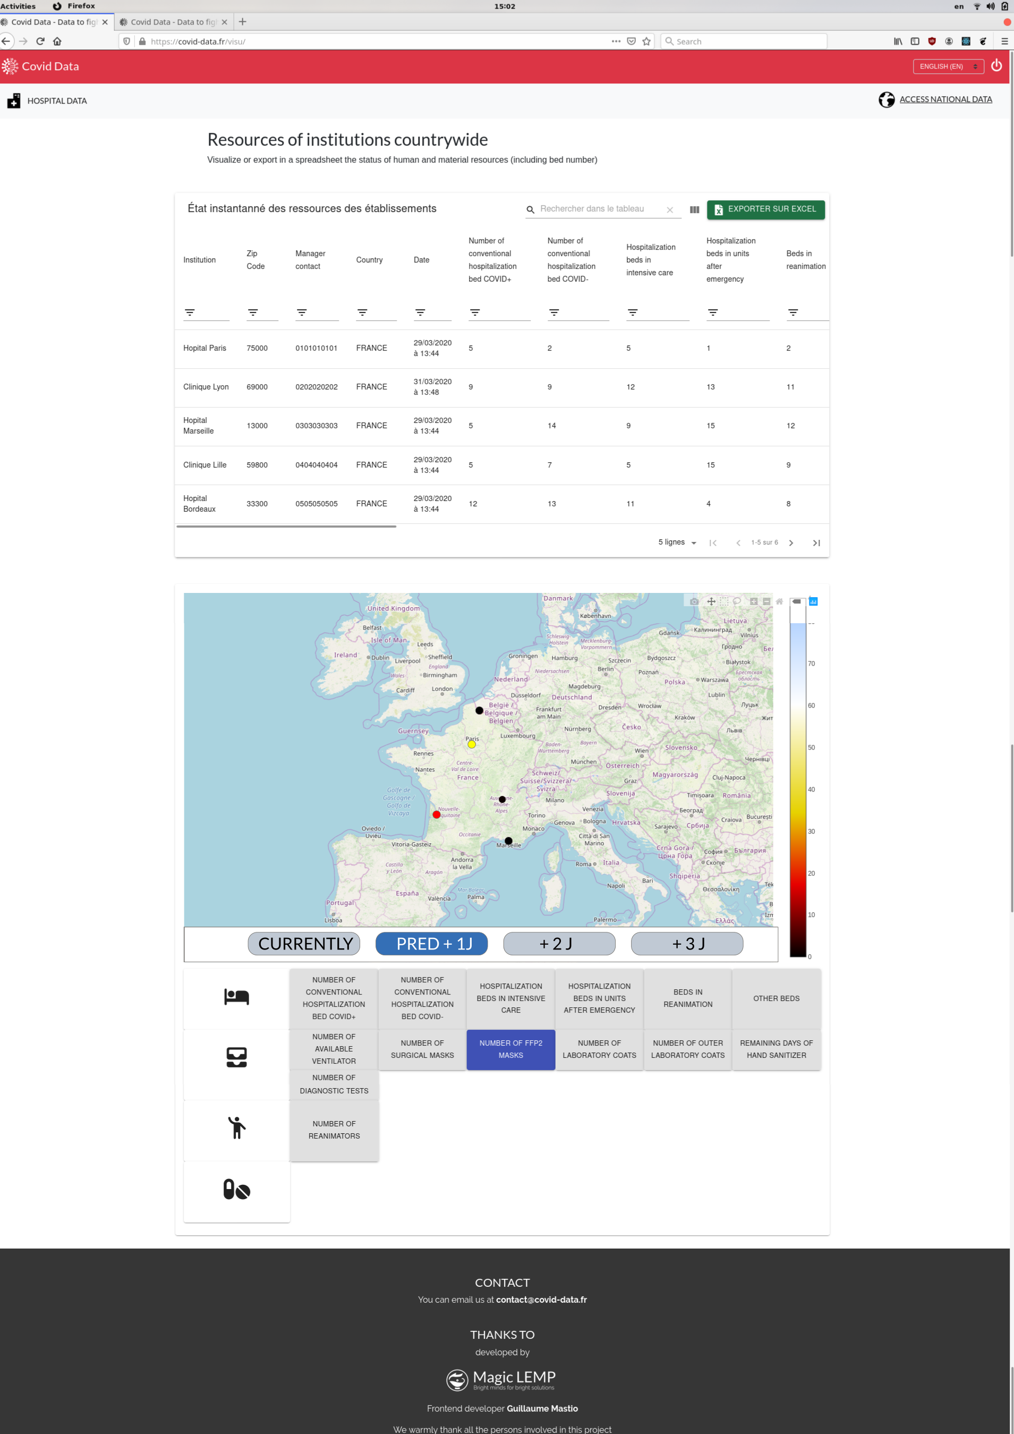The height and width of the screenshot is (1434, 1014).
Task: Click the table search magnifier icon
Action: [x=530, y=210]
